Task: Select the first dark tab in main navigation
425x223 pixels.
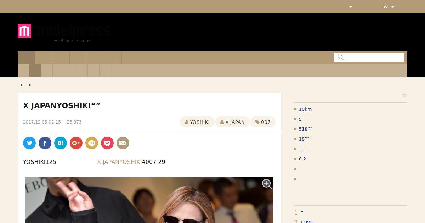Action: click(26, 58)
